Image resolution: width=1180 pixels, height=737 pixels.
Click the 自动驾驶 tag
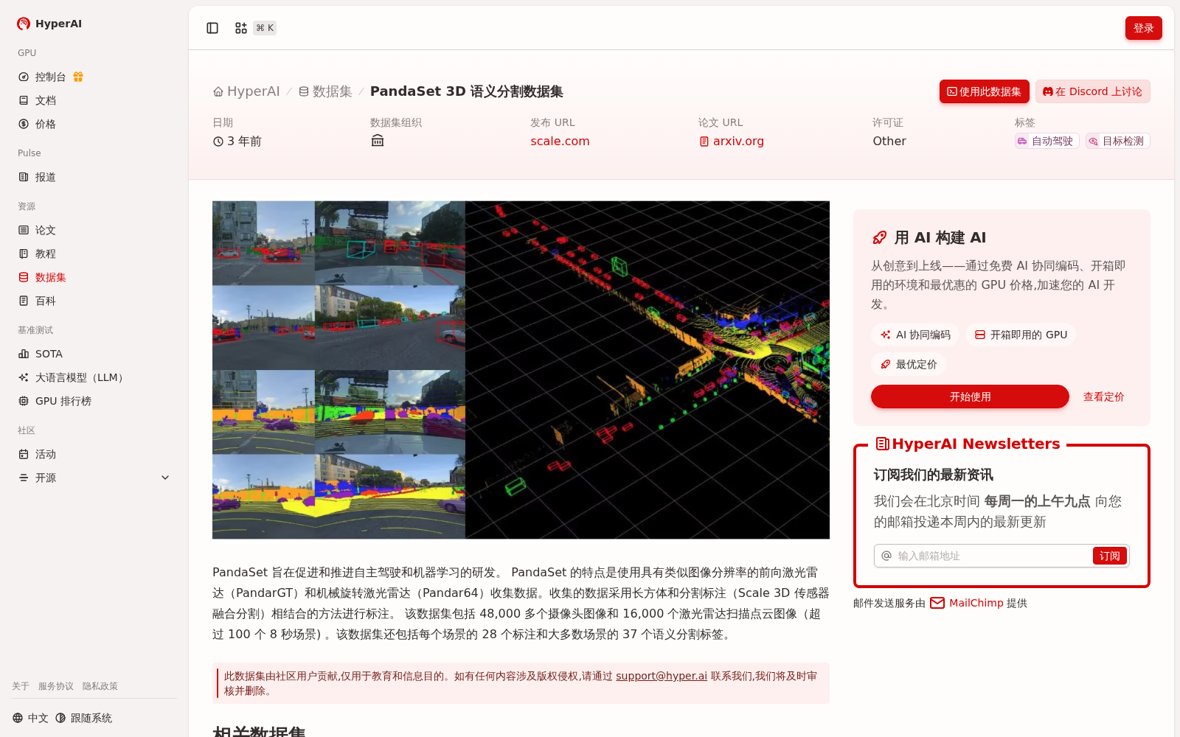(1047, 141)
